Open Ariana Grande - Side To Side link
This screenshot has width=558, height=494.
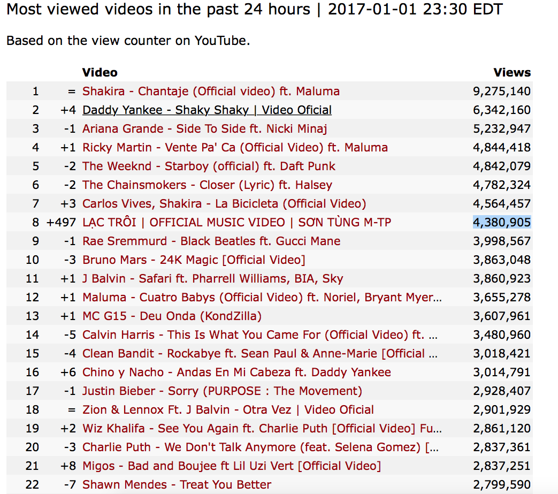coord(204,129)
